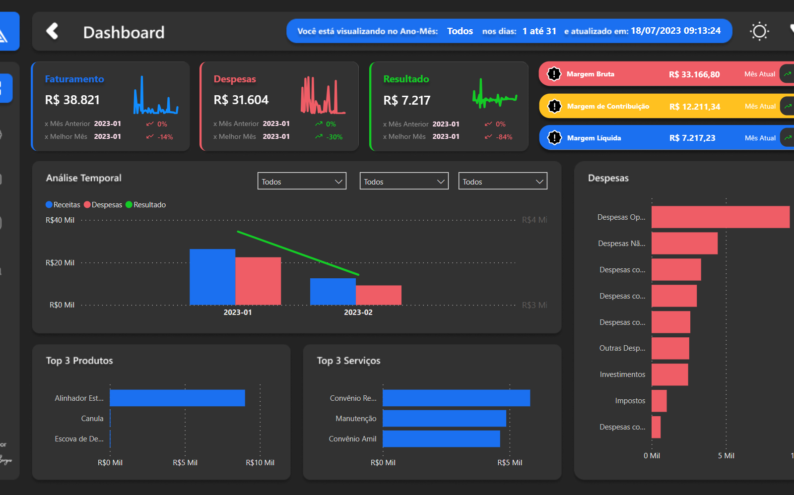Toggle the Despesas legend item in Análise Temporal

click(103, 205)
